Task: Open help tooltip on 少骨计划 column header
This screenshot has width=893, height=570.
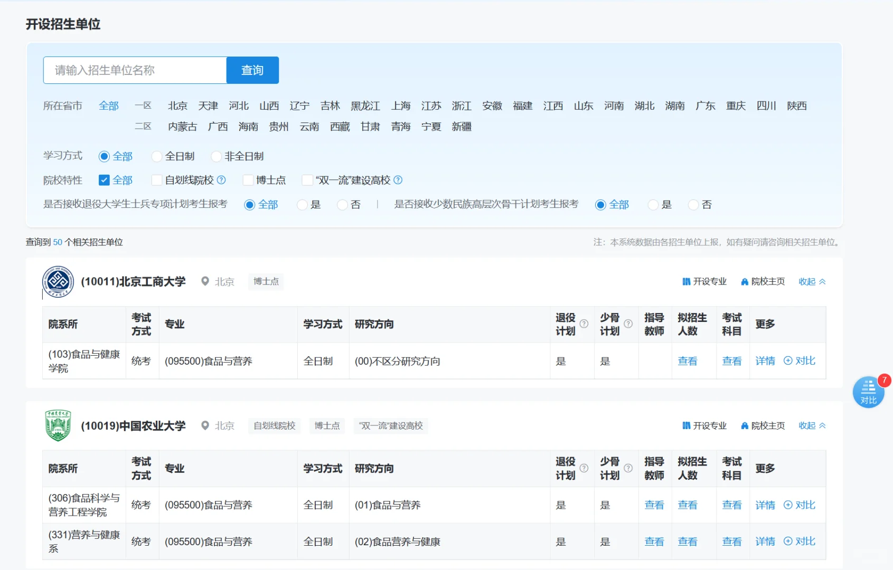Action: click(628, 325)
